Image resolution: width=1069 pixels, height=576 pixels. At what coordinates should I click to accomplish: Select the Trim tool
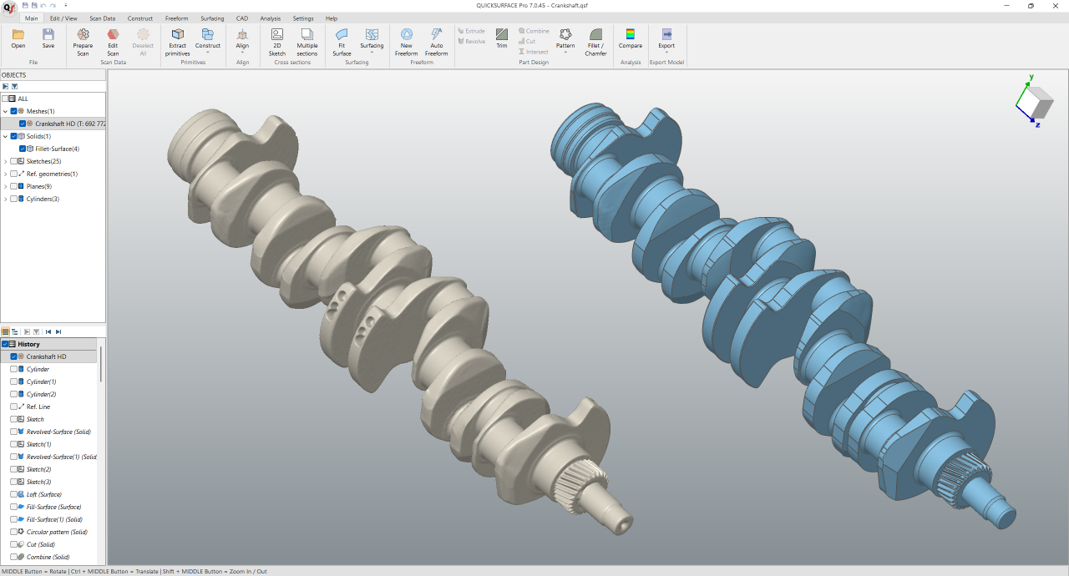(501, 38)
